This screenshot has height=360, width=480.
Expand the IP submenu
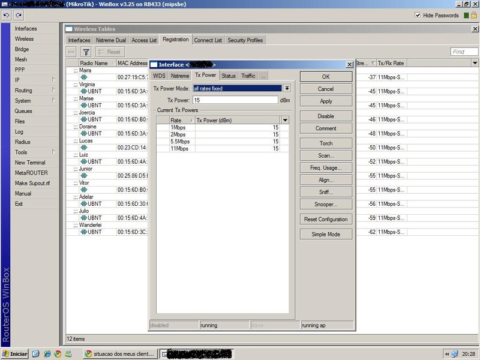click(53, 80)
